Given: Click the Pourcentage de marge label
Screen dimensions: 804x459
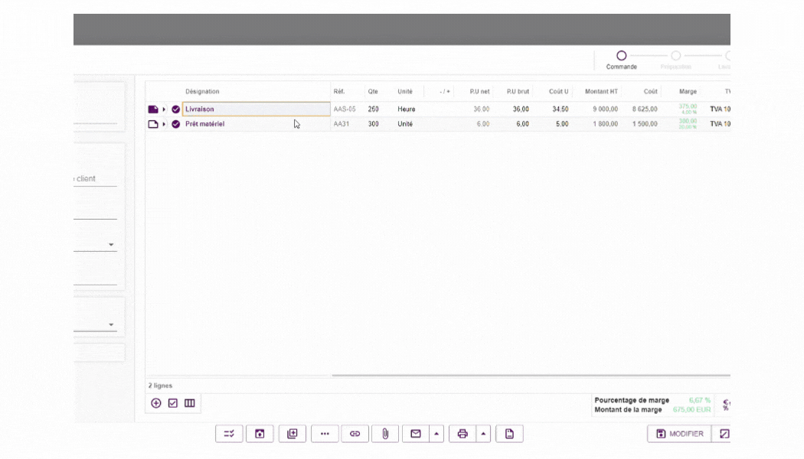Looking at the screenshot, I should [632, 401].
